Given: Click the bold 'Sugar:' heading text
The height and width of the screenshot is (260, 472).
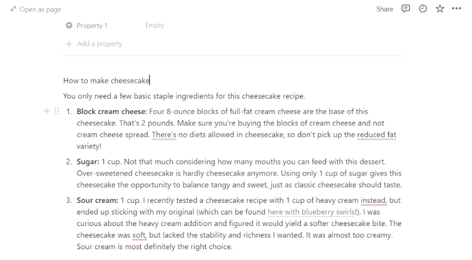Looking at the screenshot, I should [x=88, y=162].
